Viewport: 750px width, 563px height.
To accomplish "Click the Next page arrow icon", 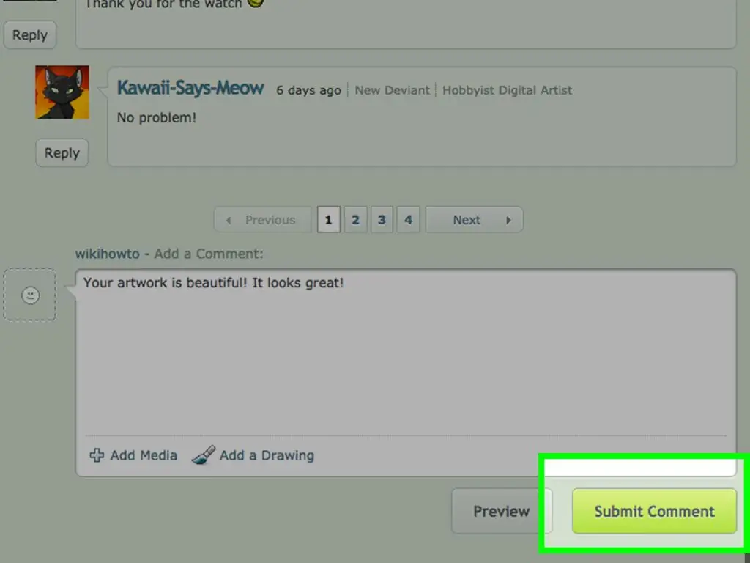I will (x=508, y=220).
